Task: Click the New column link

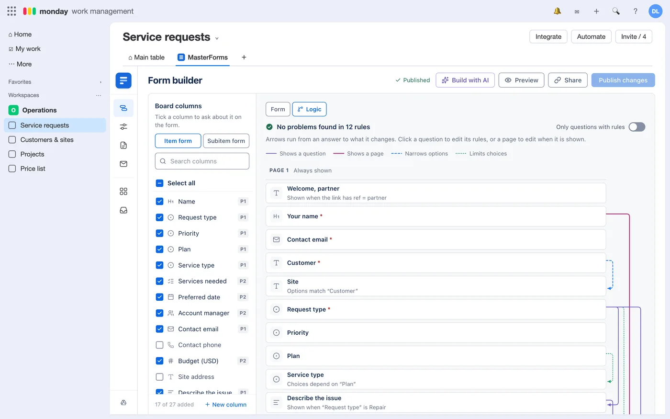Action: coord(226,405)
